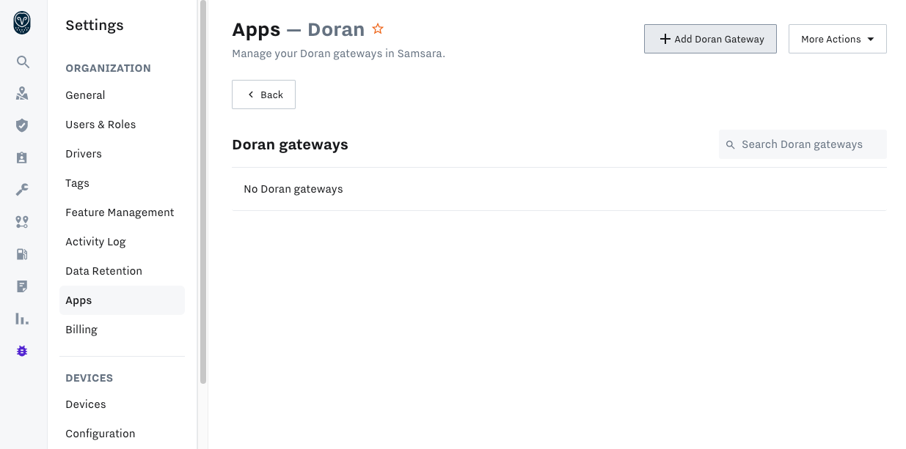Image resolution: width=906 pixels, height=449 pixels.
Task: Open Devices settings page
Action: click(122, 404)
